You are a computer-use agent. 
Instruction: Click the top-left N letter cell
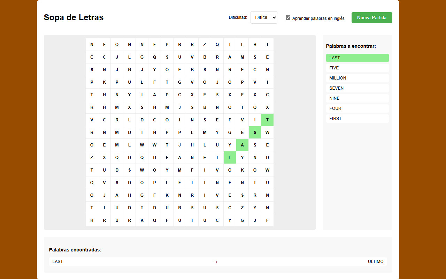pos(92,45)
